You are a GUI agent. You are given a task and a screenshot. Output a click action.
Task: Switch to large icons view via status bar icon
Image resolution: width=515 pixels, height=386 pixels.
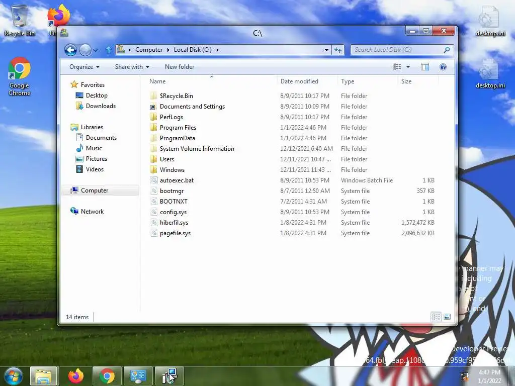click(447, 317)
